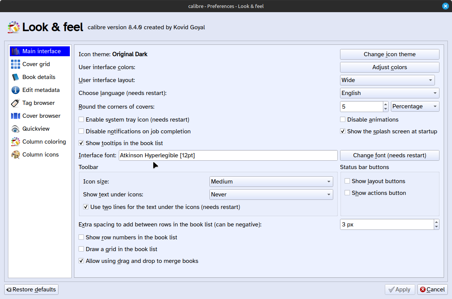The width and height of the screenshot is (452, 299).
Task: Click Change font (needs restart) button
Action: tap(389, 155)
